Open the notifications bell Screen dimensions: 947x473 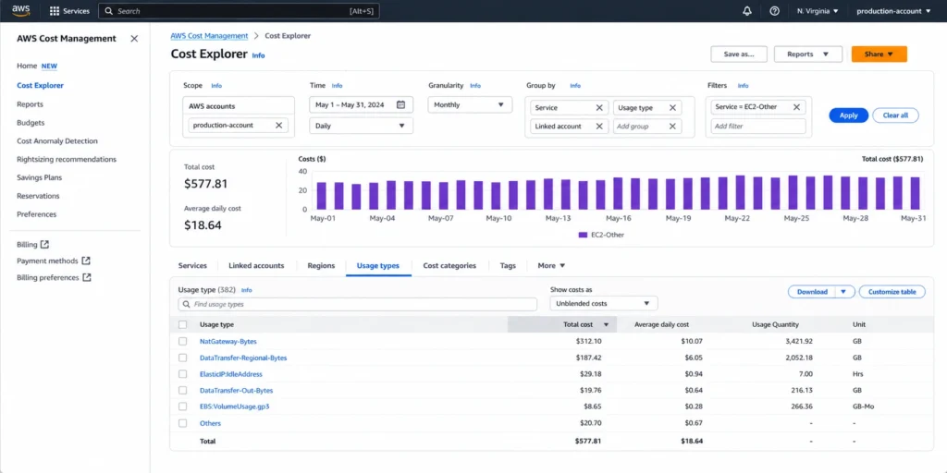[747, 11]
